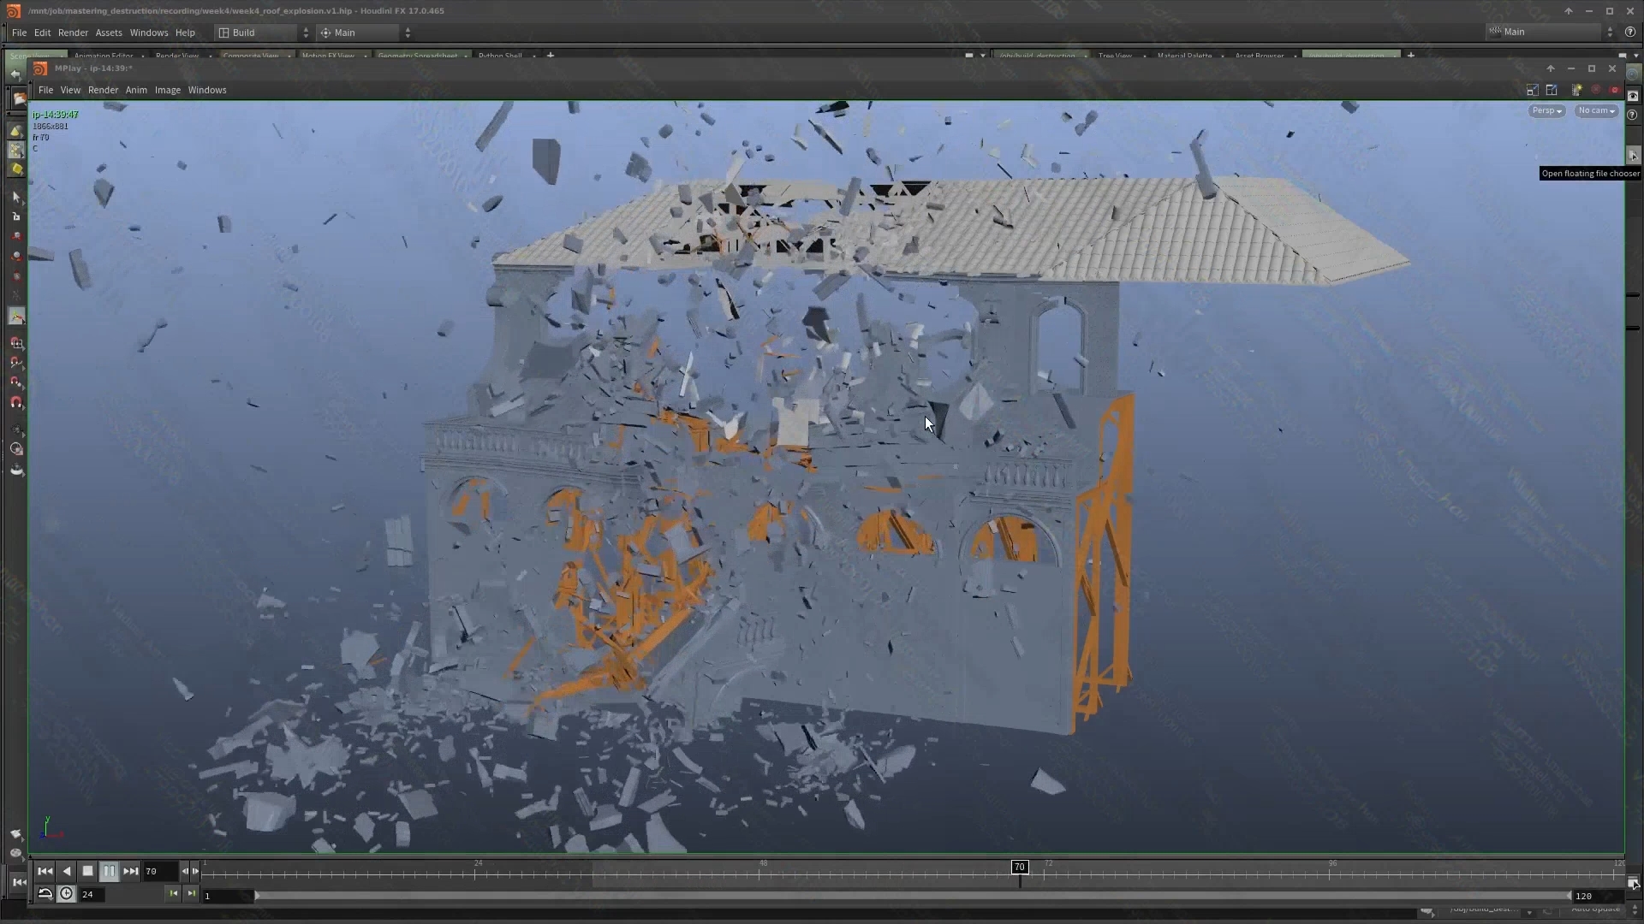Jump to the first frame in MPlay

click(45, 870)
